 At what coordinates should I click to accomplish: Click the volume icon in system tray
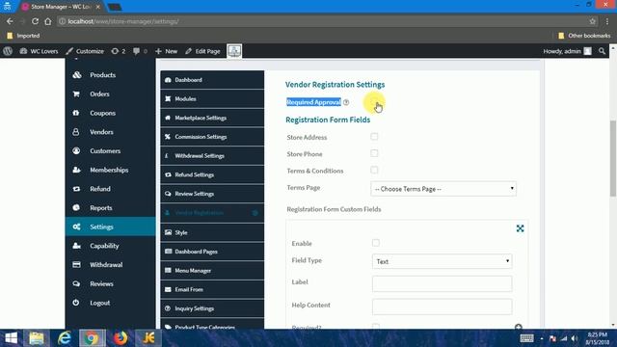575,338
